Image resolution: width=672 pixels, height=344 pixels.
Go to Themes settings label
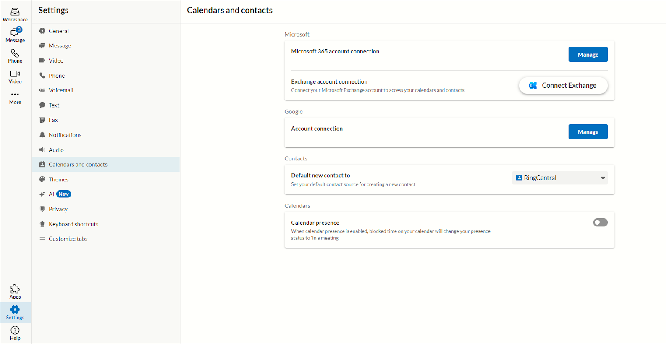click(x=58, y=179)
